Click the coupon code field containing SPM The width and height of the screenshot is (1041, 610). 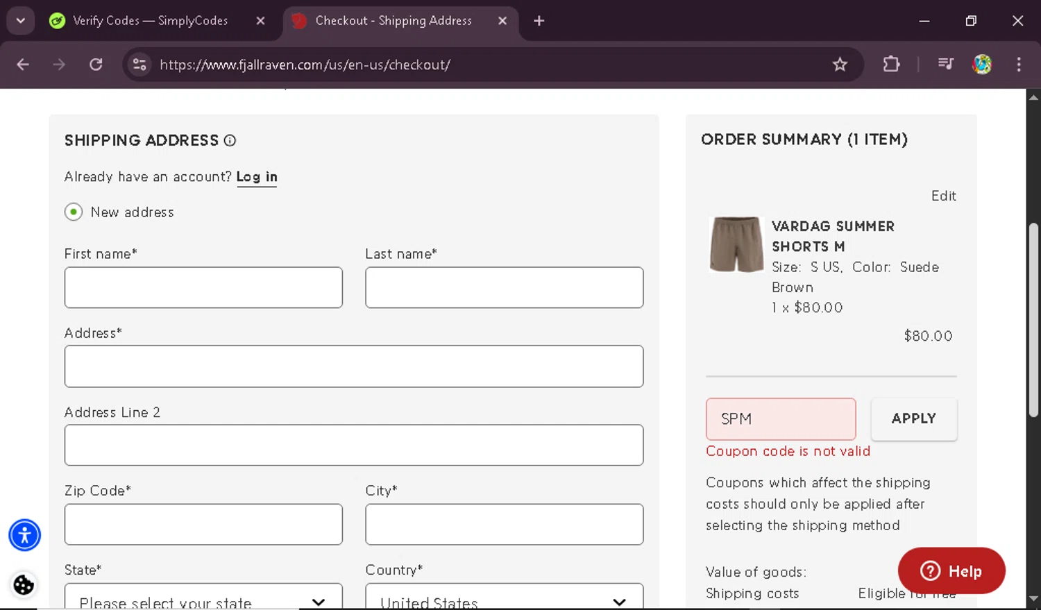pos(781,419)
